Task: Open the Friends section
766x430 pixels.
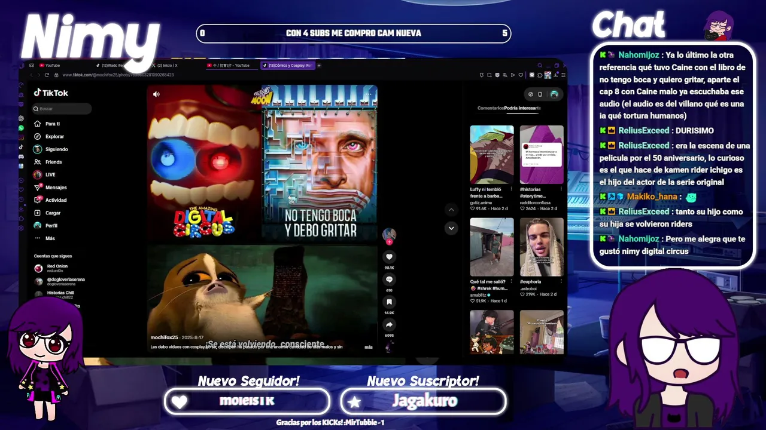Action: [x=48, y=162]
